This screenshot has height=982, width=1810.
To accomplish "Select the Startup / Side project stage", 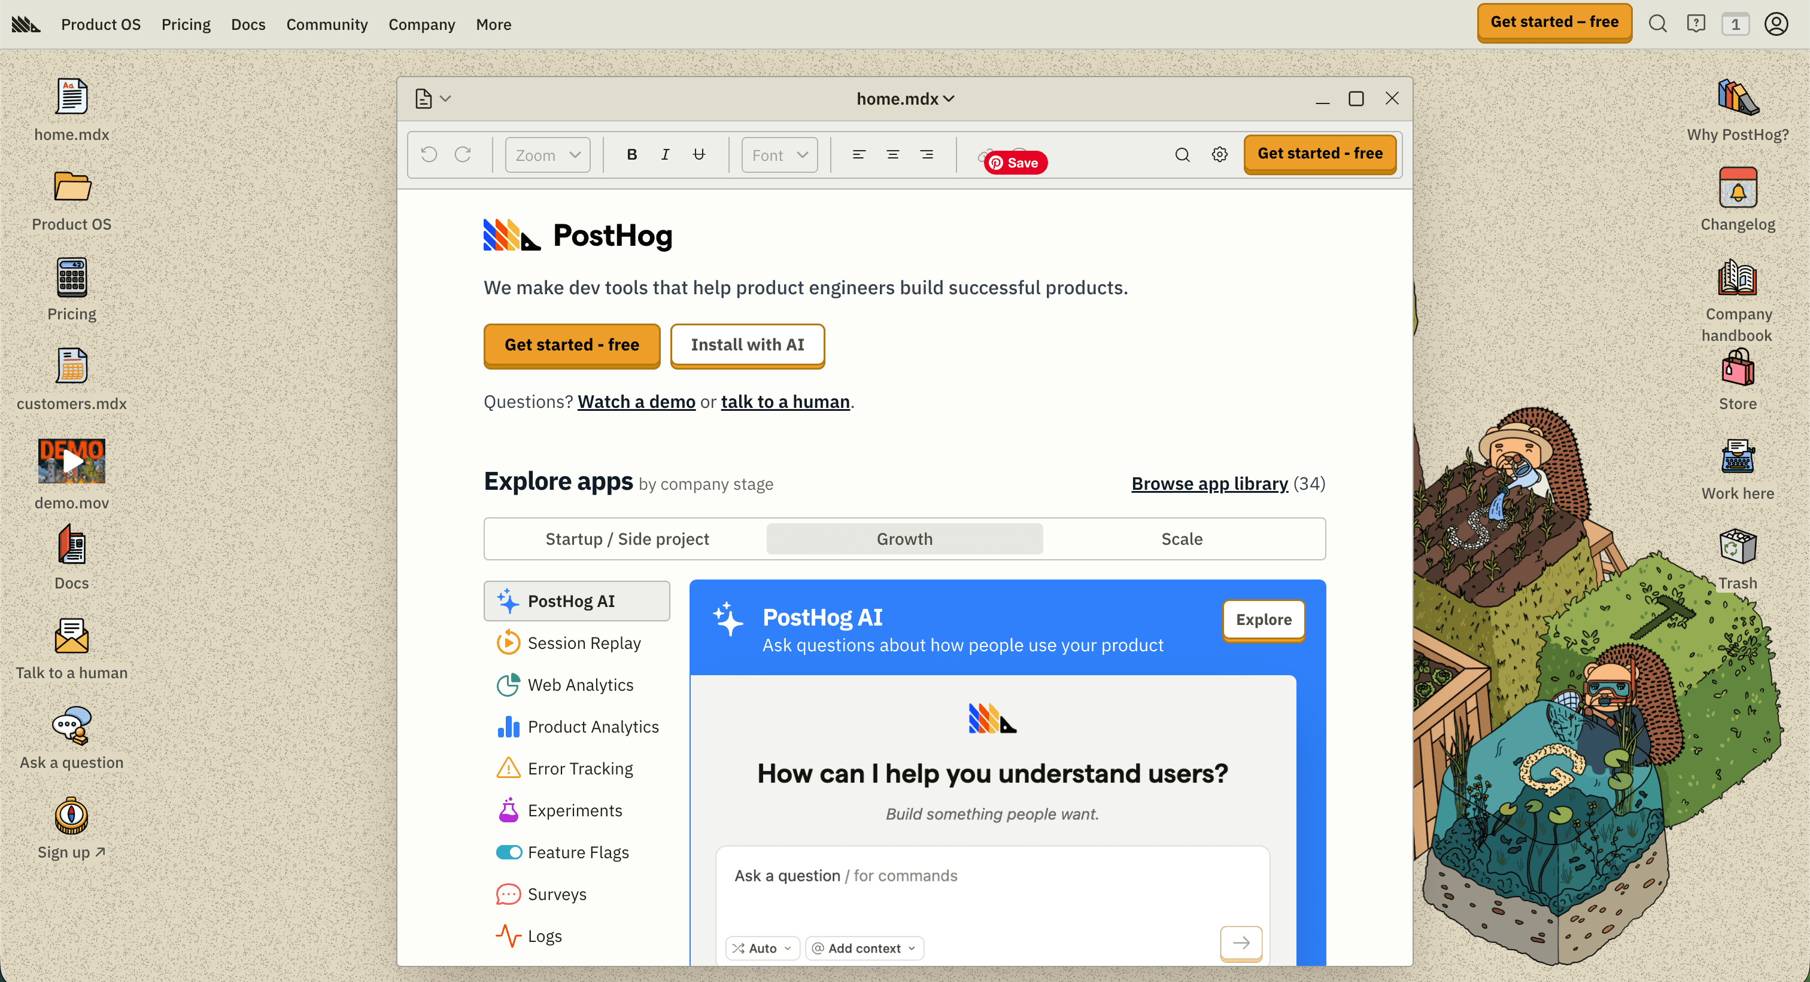I will (x=627, y=538).
